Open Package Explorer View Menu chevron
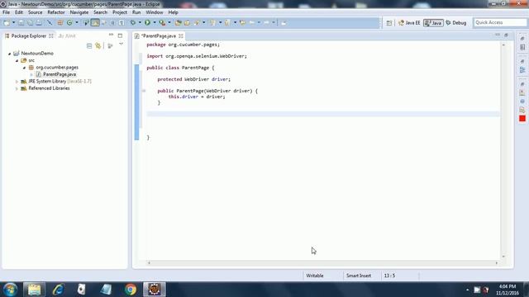529x297 pixels. [x=121, y=45]
